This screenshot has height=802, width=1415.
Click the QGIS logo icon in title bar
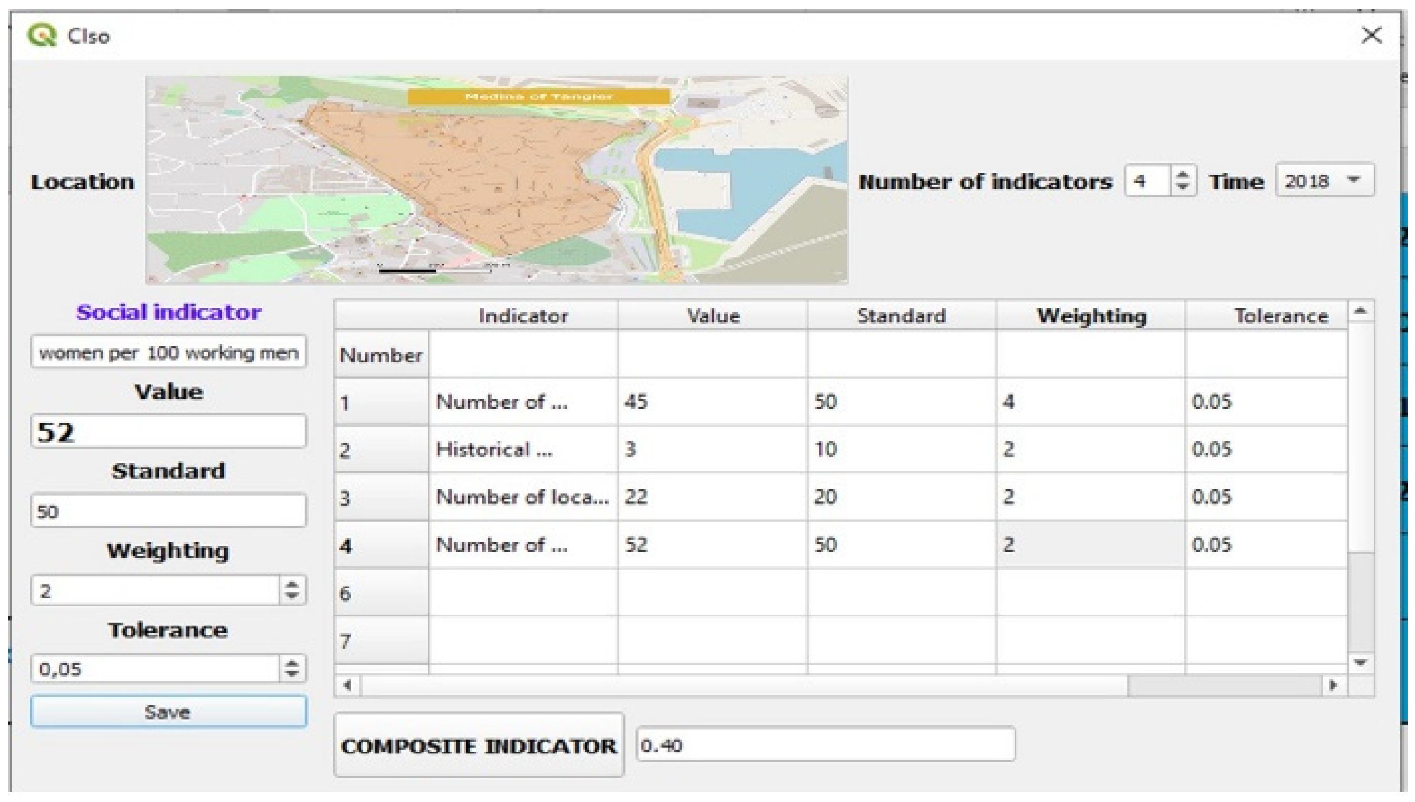pos(42,36)
